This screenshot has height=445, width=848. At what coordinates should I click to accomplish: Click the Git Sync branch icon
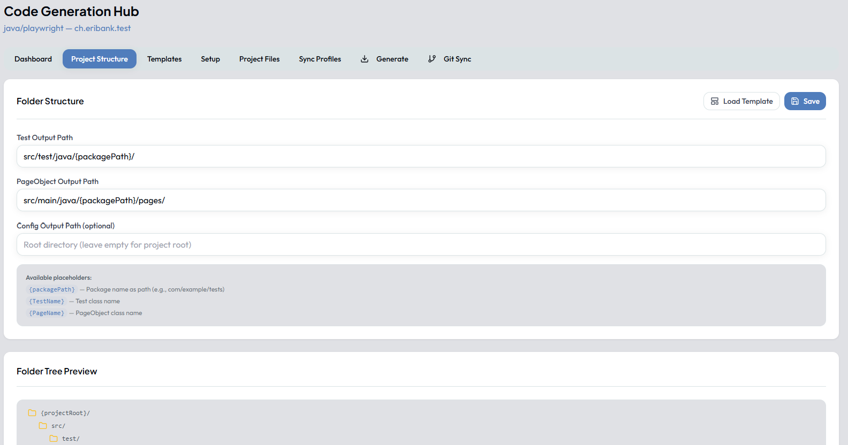(x=432, y=59)
